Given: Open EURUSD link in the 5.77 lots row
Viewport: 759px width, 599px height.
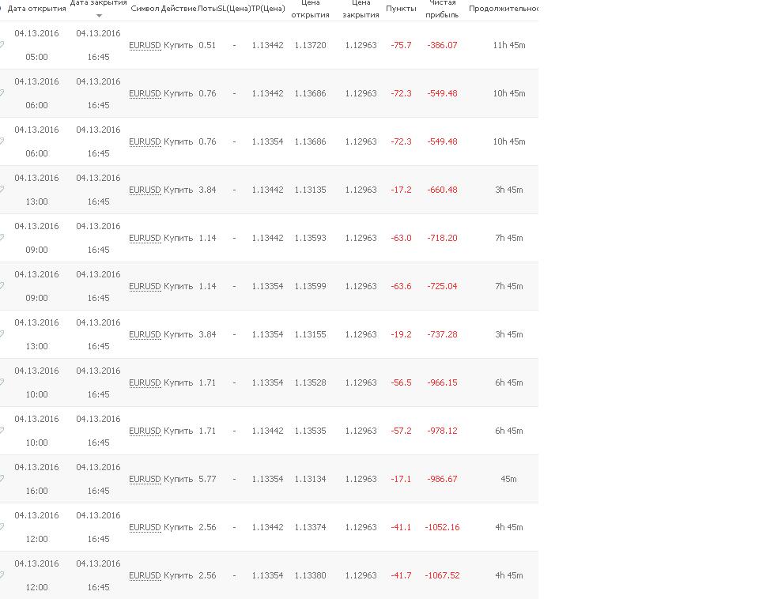Looking at the screenshot, I should [145, 479].
